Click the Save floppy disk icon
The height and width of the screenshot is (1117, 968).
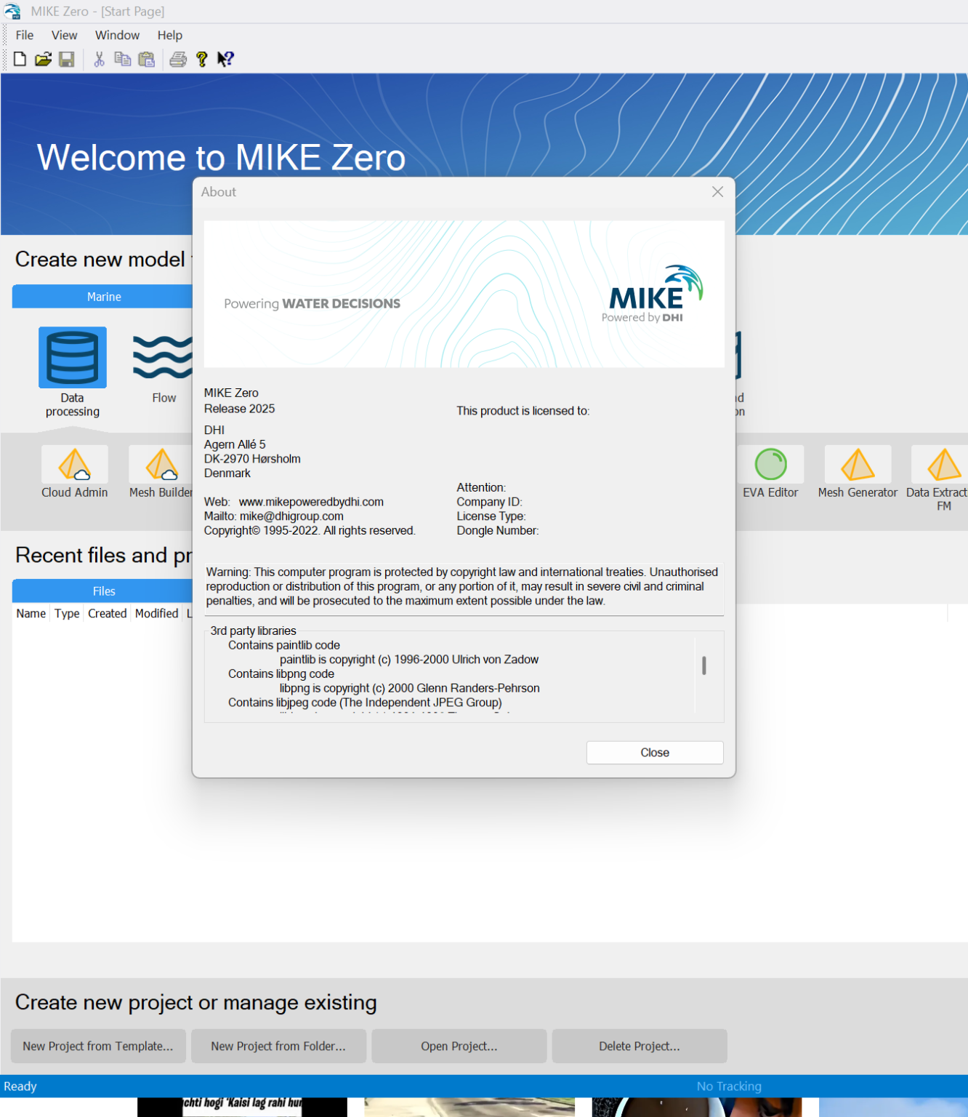click(x=67, y=59)
